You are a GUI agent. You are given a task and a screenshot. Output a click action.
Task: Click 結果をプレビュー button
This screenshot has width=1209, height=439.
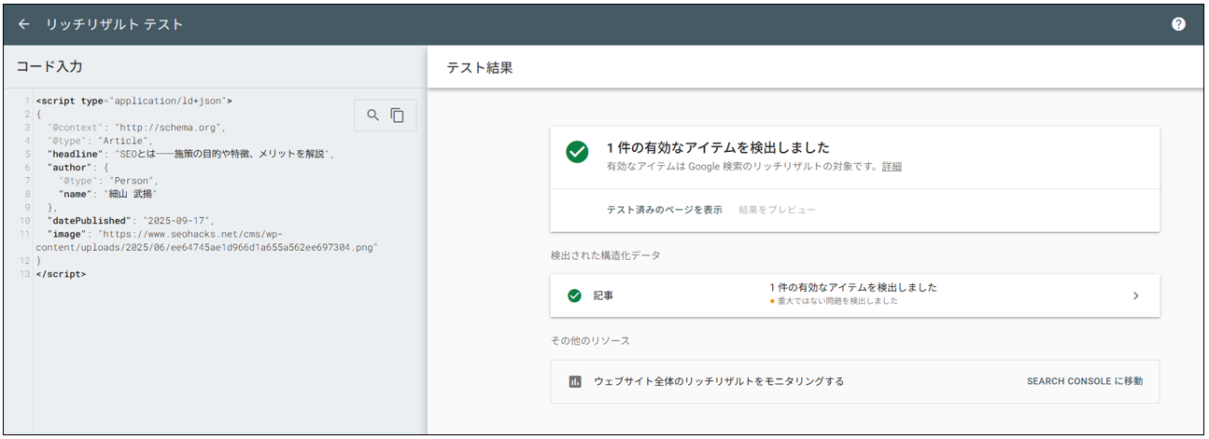click(x=778, y=210)
